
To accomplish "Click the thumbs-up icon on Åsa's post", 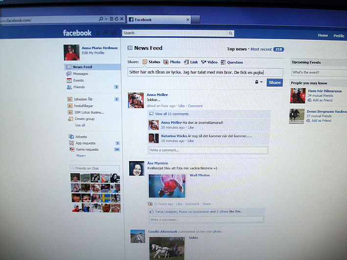I will click(152, 212).
